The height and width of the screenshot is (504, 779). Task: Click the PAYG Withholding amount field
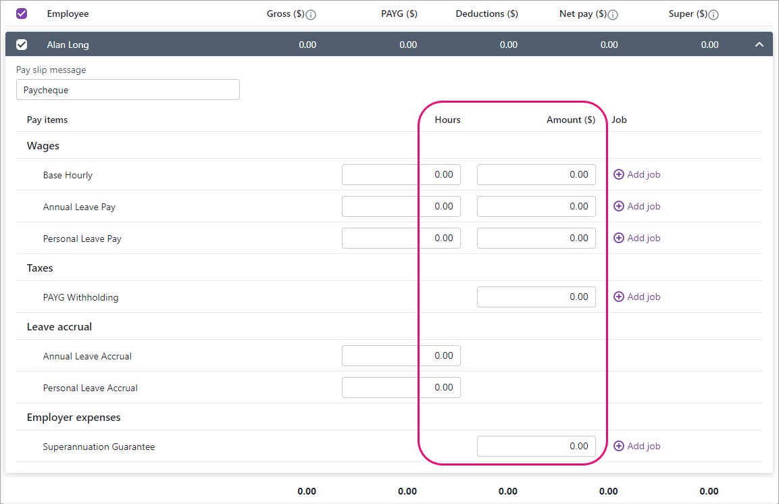(x=536, y=297)
